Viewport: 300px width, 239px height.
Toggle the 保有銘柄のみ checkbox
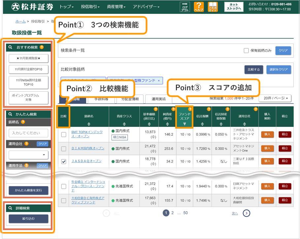(246, 51)
